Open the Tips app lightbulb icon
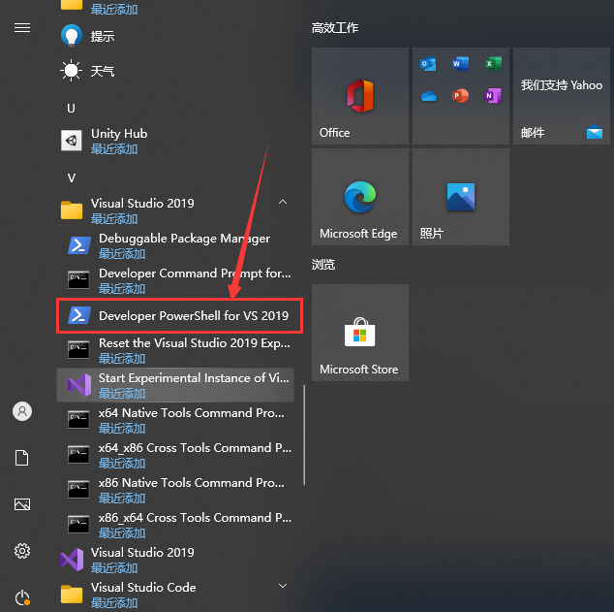The width and height of the screenshot is (614, 612). point(72,36)
